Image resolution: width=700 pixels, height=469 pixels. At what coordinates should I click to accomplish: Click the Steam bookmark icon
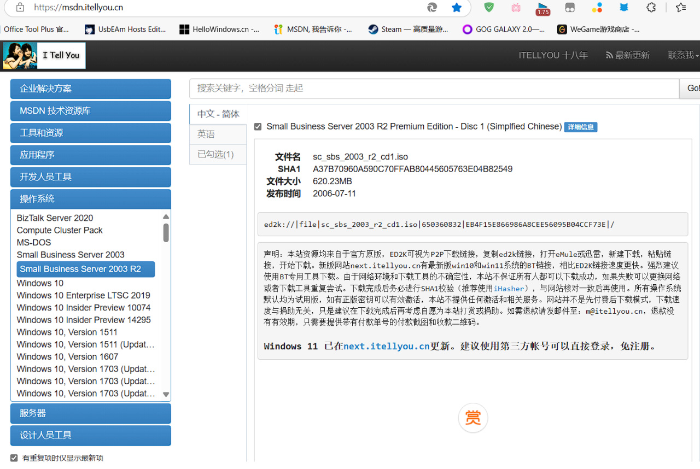(x=373, y=30)
